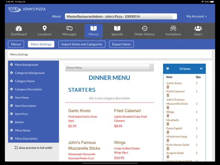Open Specials book icon

tap(117, 28)
